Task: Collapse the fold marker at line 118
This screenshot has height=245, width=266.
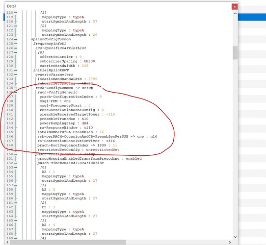Action: tap(16, 13)
